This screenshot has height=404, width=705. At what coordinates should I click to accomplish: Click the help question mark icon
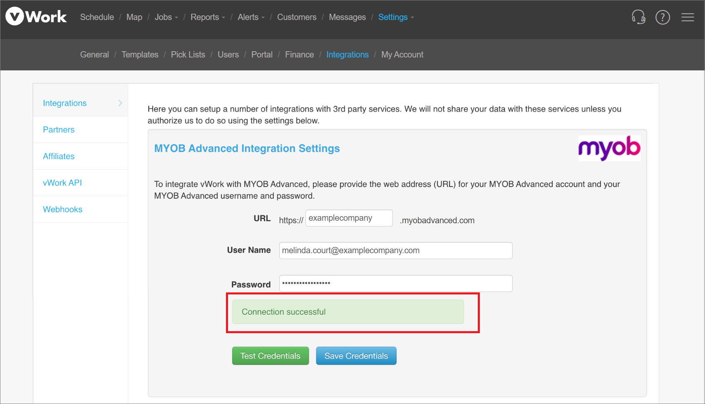[663, 17]
